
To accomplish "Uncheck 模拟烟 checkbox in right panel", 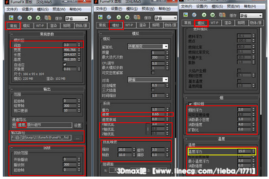I will (190, 104).
